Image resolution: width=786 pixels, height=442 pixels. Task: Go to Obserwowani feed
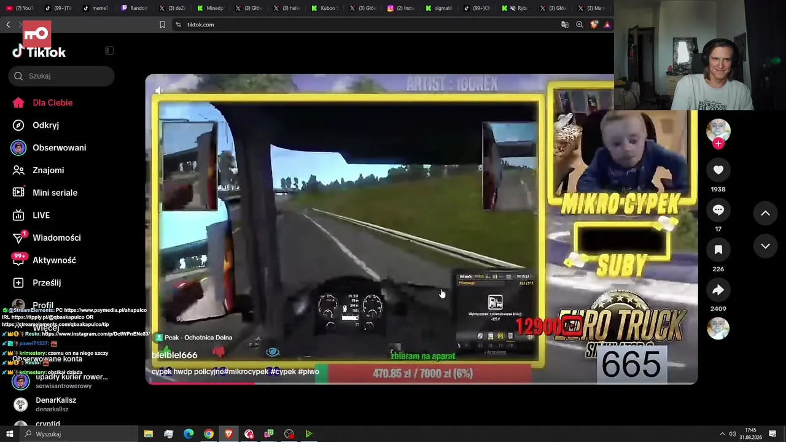click(49, 147)
